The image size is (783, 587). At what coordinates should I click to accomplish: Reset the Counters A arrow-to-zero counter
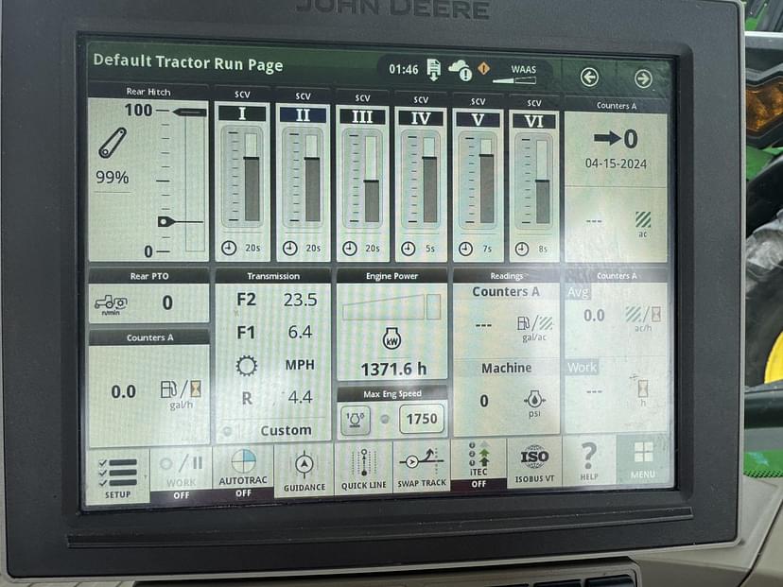(x=616, y=138)
